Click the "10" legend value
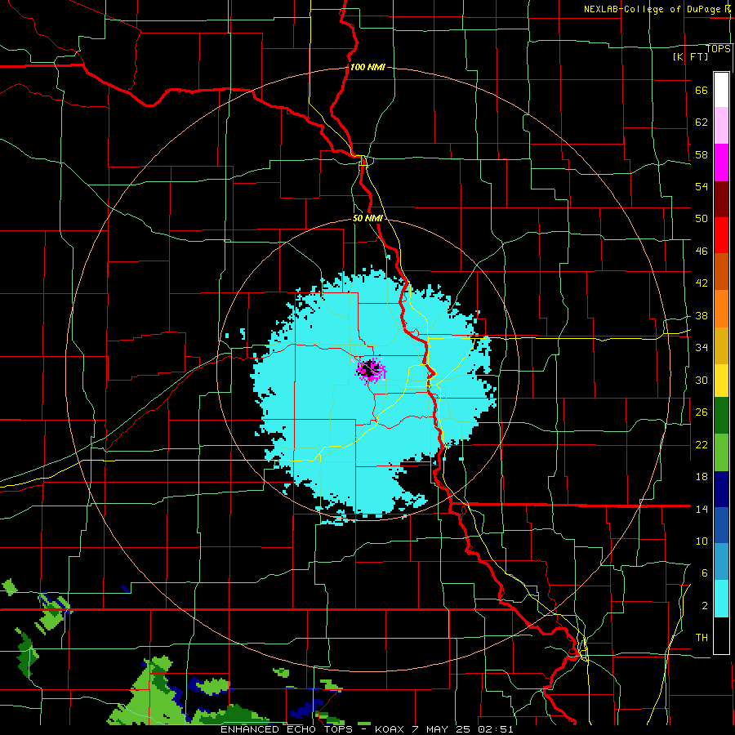 pos(702,541)
